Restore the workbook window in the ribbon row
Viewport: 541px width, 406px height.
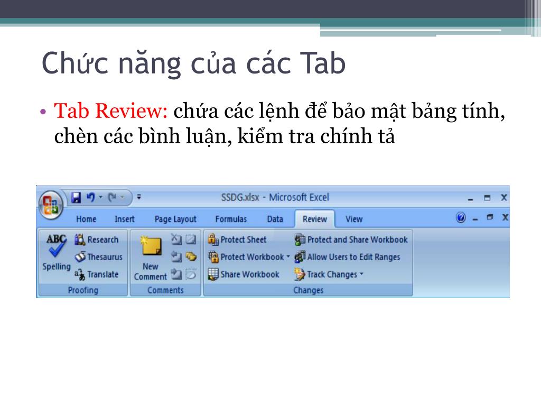tap(490, 217)
